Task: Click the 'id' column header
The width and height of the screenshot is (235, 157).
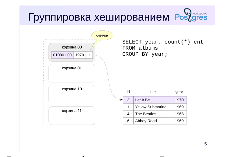Action: 128,92
